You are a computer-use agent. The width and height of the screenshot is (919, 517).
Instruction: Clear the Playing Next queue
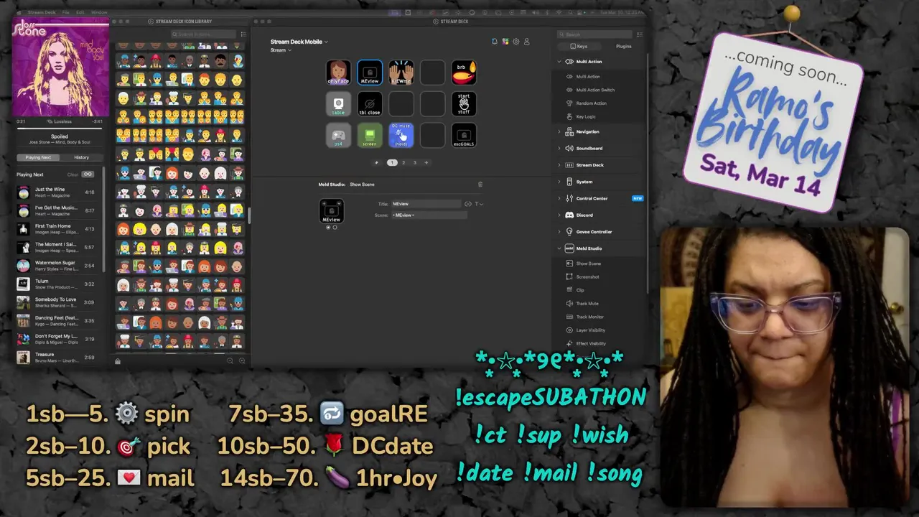coord(73,174)
